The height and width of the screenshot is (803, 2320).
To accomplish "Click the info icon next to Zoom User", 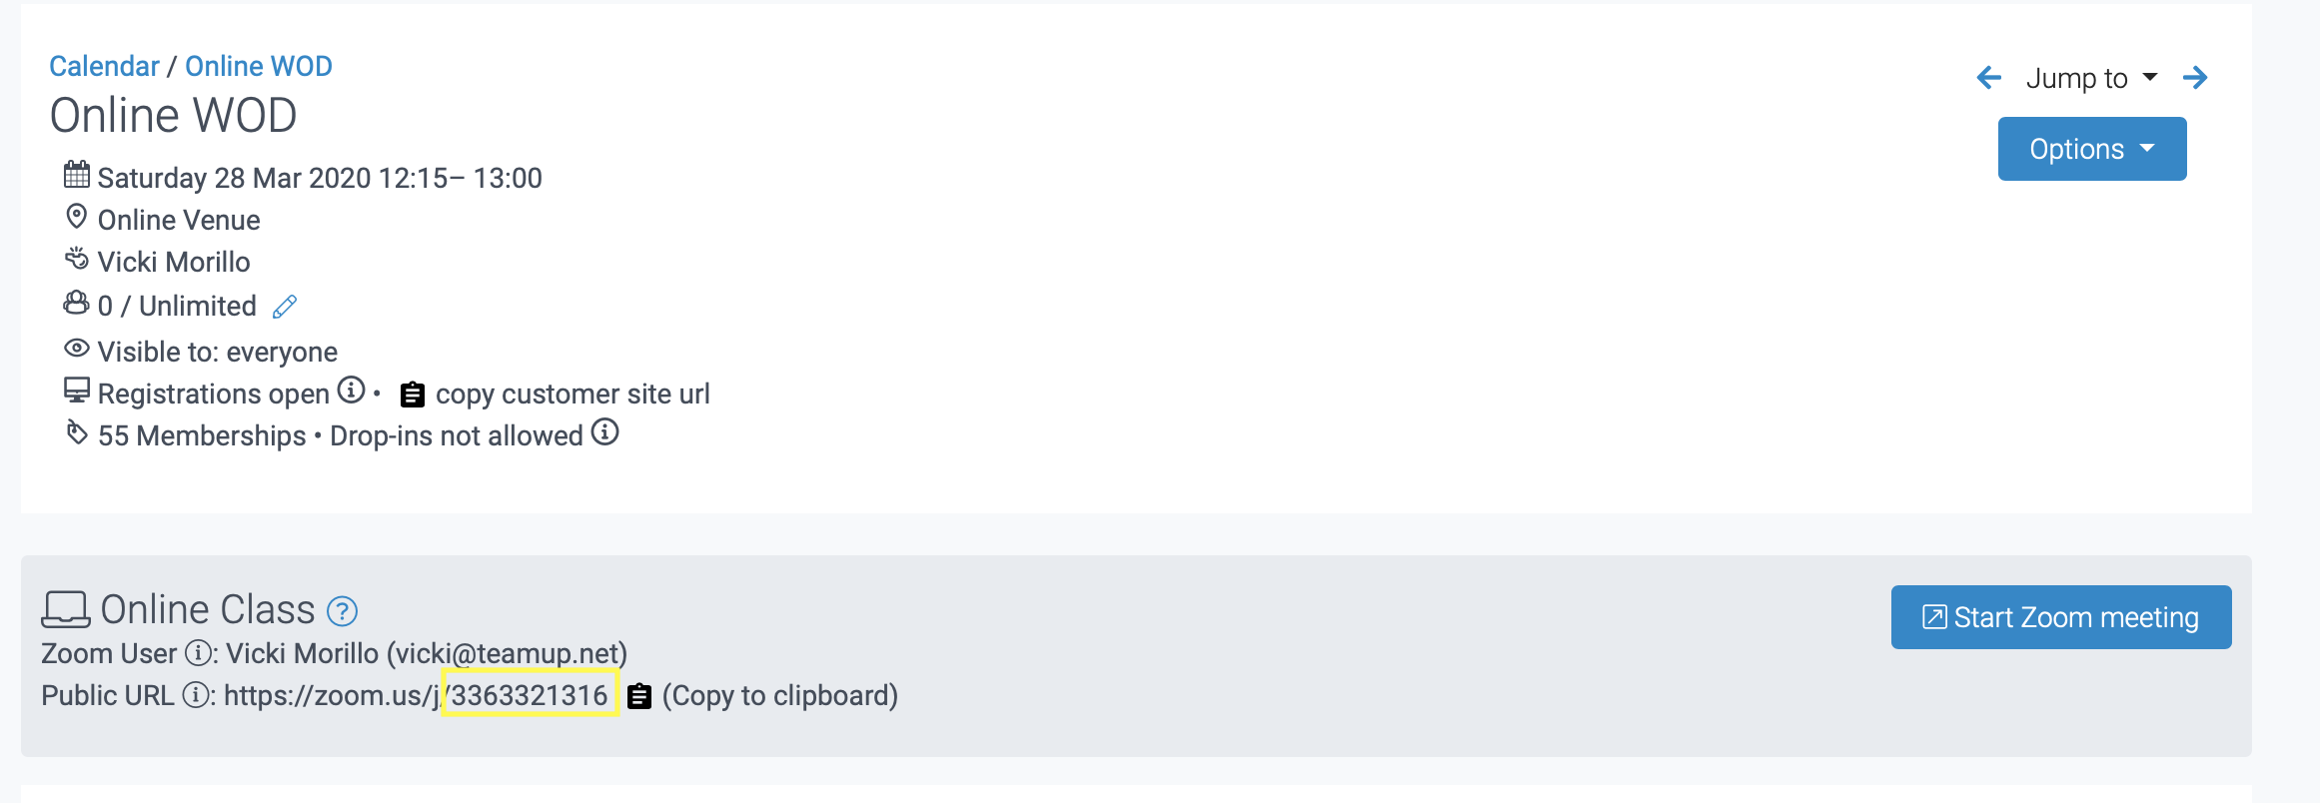I will (x=199, y=653).
